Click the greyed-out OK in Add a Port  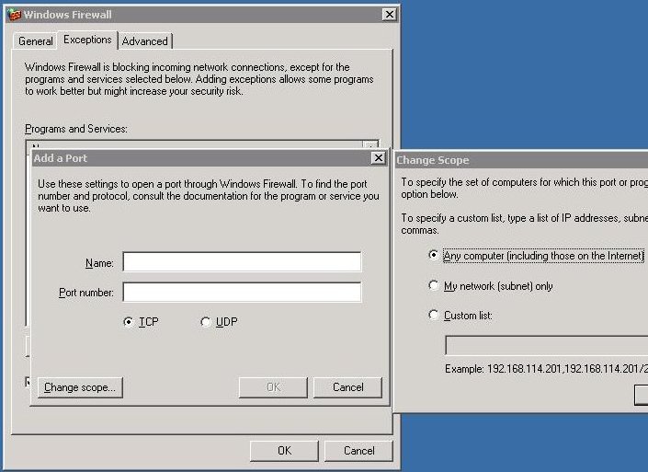coord(273,387)
